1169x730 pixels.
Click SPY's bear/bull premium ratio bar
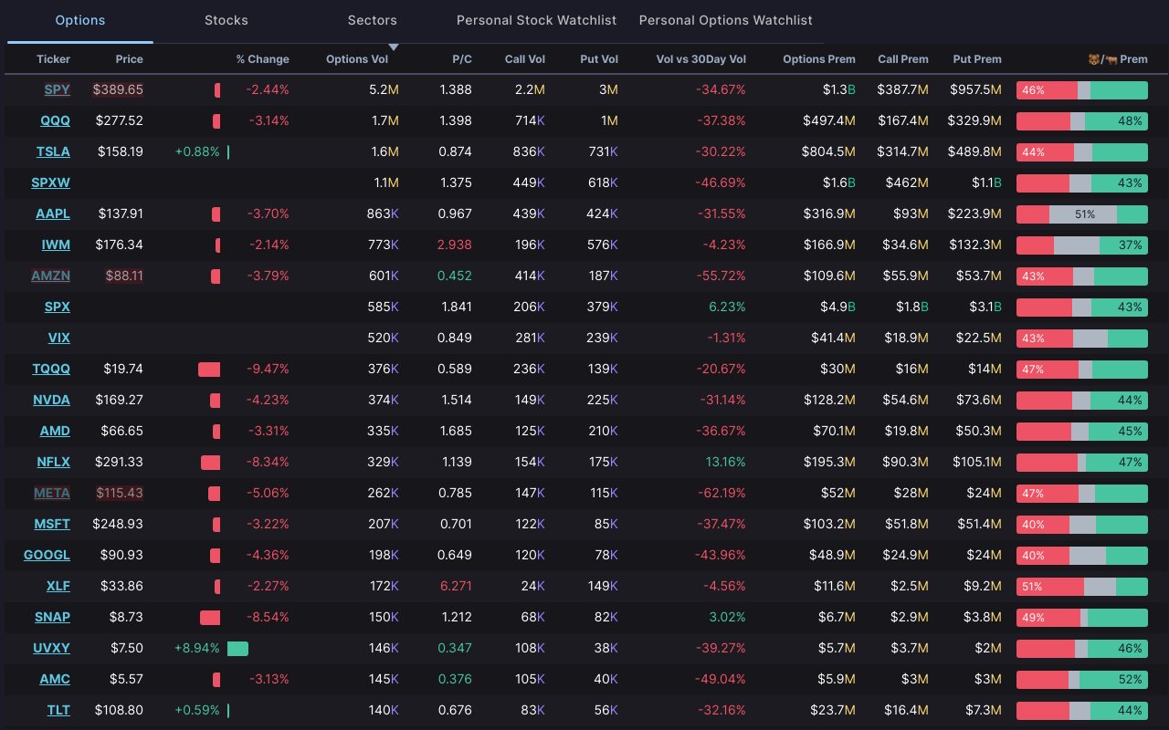tap(1081, 89)
